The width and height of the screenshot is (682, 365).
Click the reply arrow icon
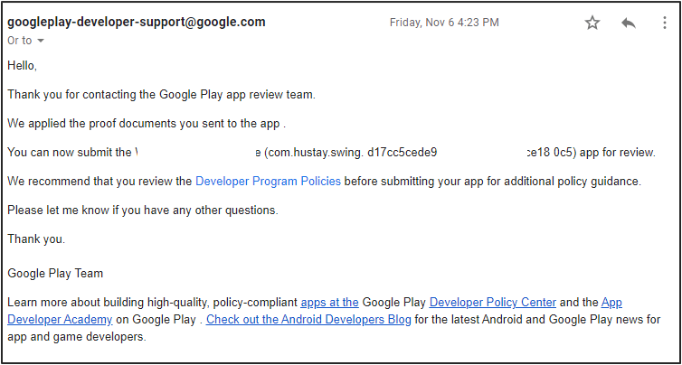(629, 23)
